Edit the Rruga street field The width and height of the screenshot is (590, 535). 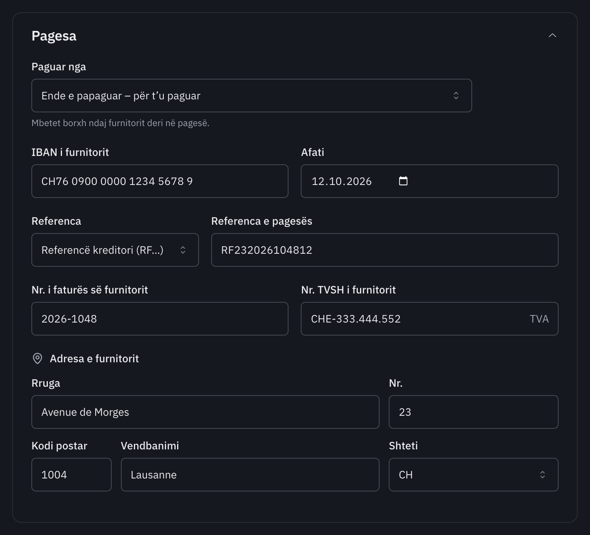click(x=205, y=412)
